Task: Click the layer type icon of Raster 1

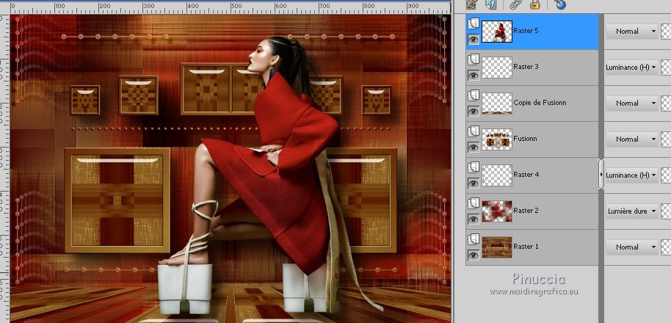Action: (x=474, y=240)
